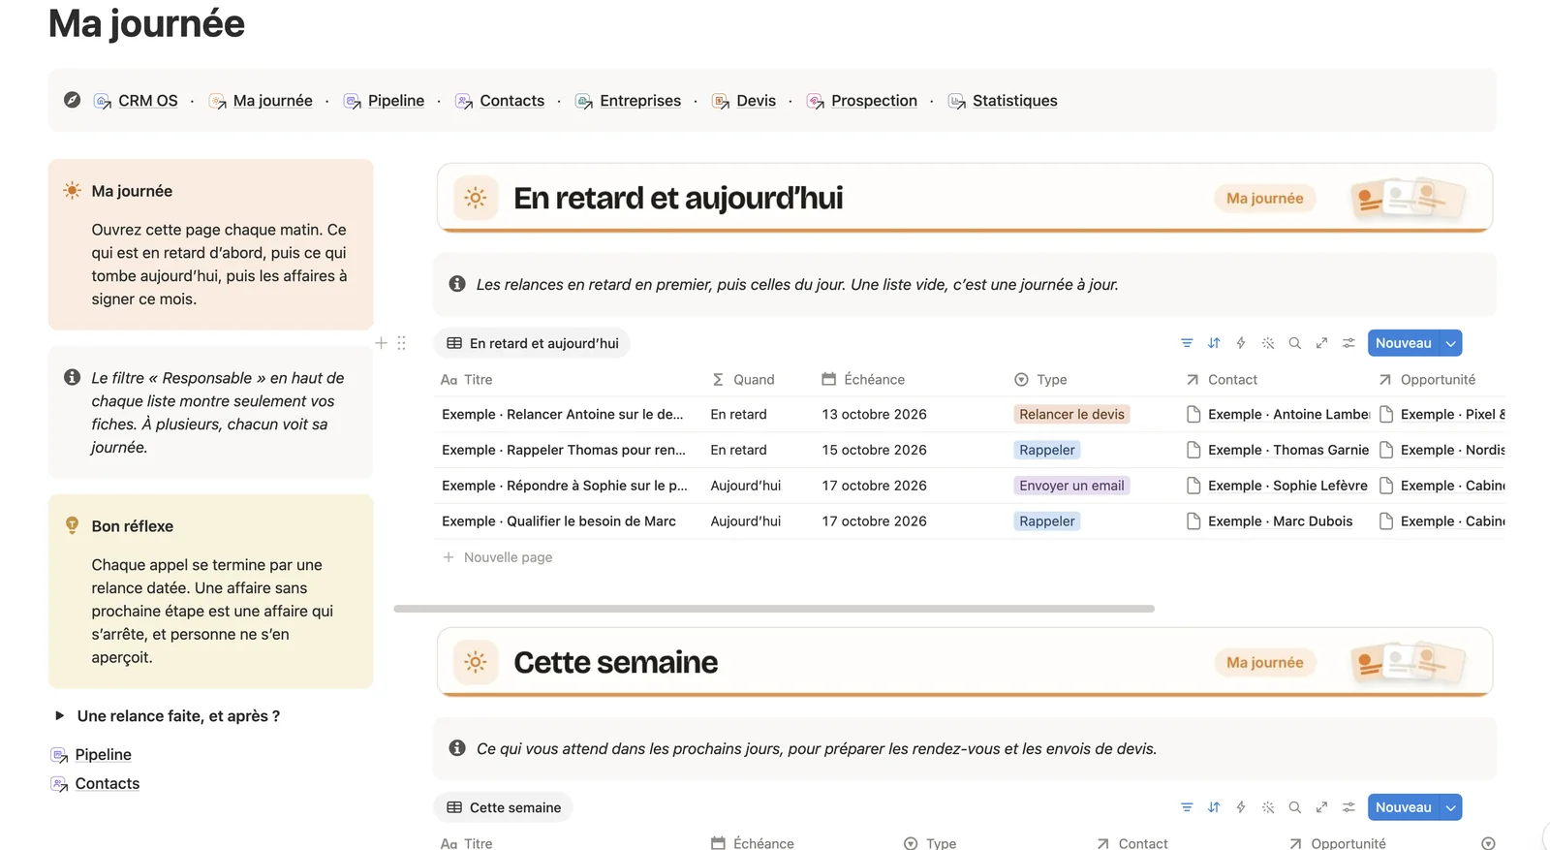Open filter for the Cette semaine view

click(x=1187, y=807)
